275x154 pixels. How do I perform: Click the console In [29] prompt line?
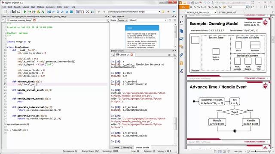116,142
